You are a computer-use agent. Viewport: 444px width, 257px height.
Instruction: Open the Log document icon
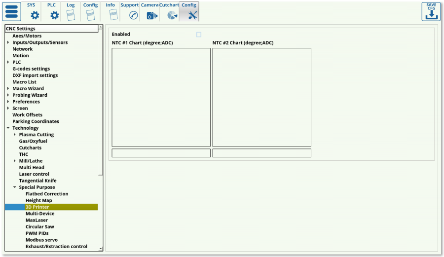click(71, 15)
